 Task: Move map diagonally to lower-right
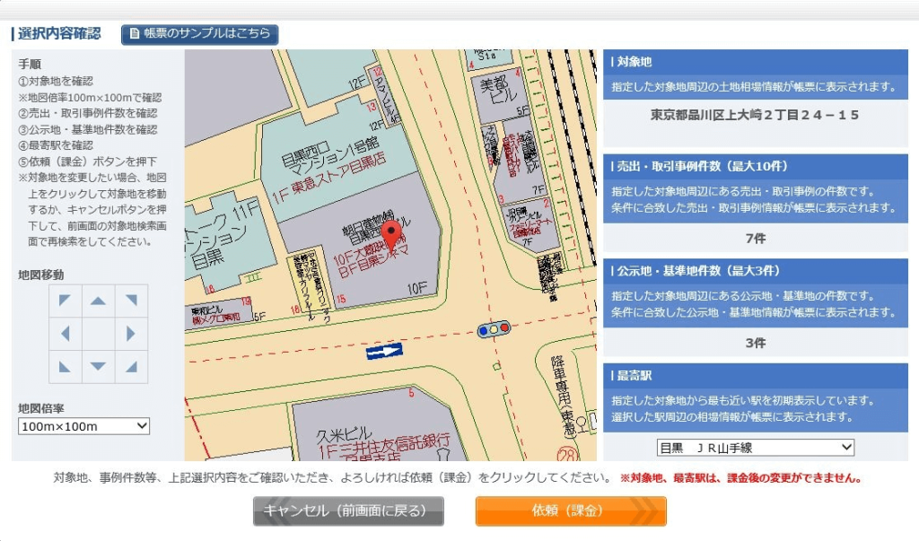131,366
